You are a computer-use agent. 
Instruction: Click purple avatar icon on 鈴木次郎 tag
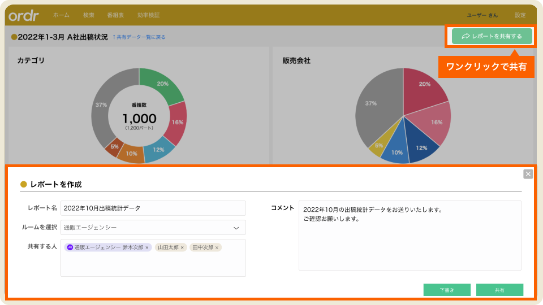[x=70, y=247]
